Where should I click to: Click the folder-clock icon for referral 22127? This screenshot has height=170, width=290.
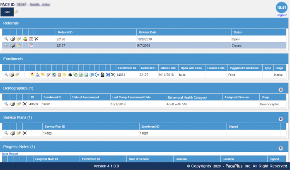coord(19,45)
